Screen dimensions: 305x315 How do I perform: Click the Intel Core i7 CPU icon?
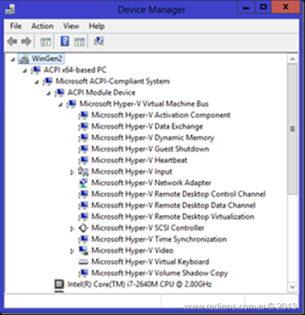pos(59,284)
